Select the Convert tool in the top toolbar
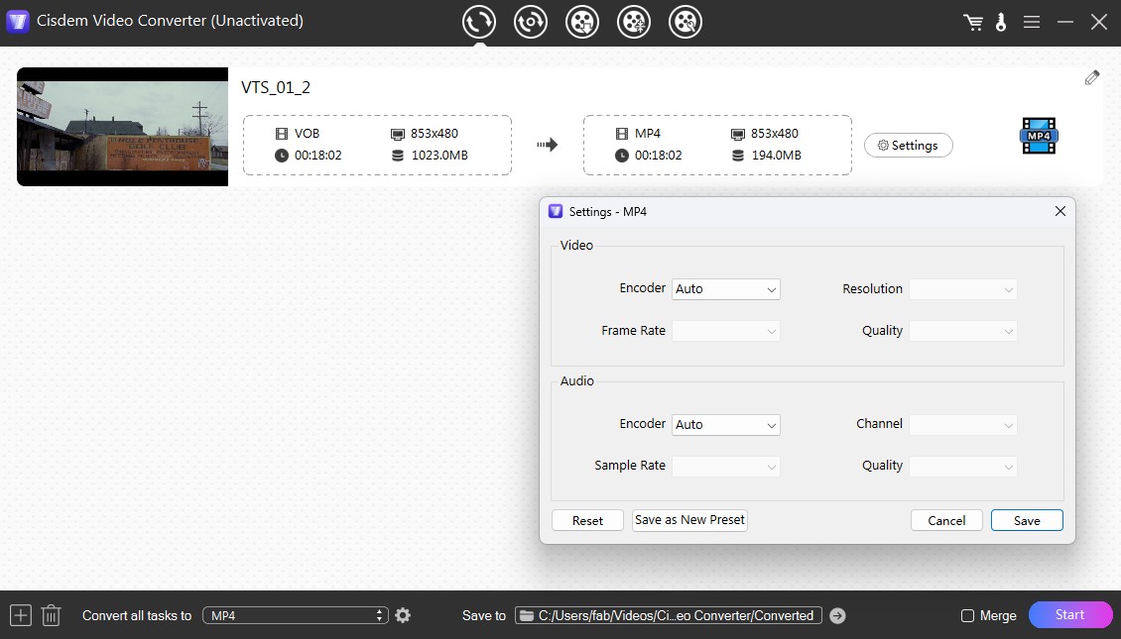The width and height of the screenshot is (1121, 639). (478, 21)
